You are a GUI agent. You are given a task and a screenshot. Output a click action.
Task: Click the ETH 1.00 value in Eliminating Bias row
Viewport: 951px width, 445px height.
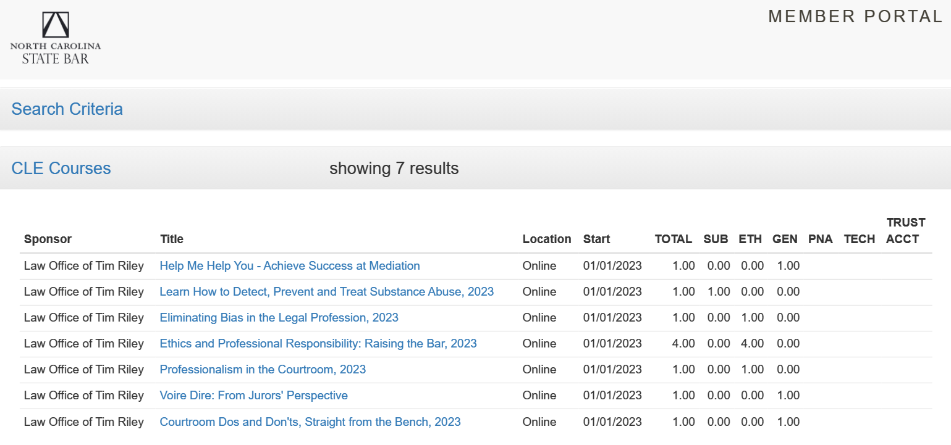pyautogui.click(x=752, y=318)
